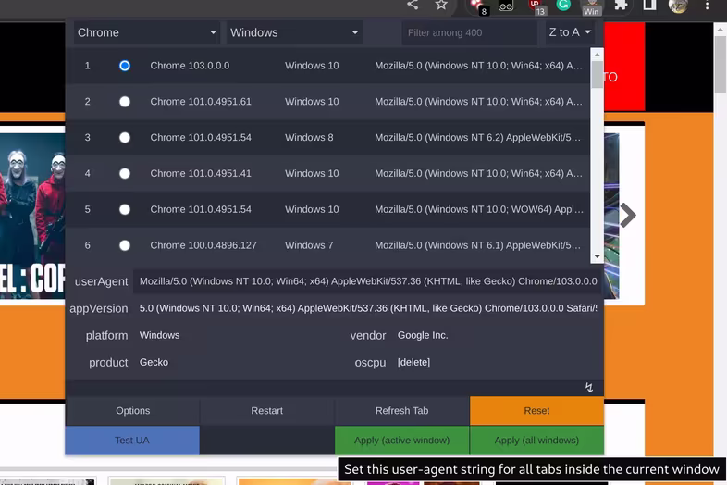Screen dimensions: 727x485
Task: Open the Chrome three-dot menu
Action: pyautogui.click(x=707, y=6)
